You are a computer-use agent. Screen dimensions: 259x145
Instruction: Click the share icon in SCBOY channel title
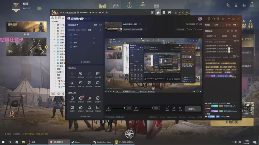pos(103,13)
